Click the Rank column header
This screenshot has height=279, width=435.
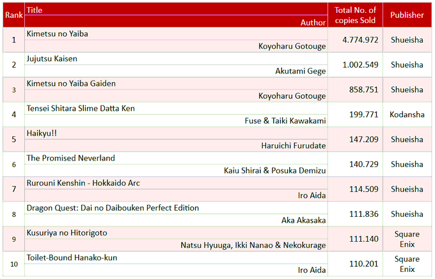[x=13, y=15]
